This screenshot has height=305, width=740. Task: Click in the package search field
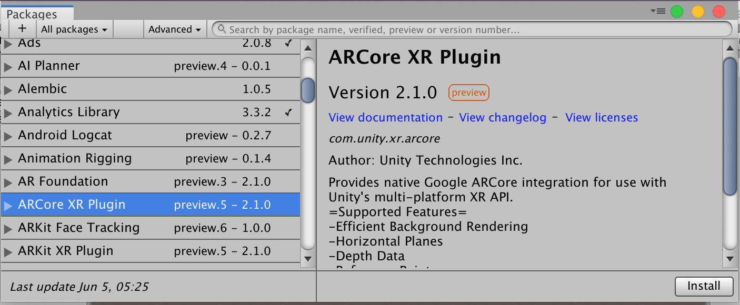(x=472, y=29)
